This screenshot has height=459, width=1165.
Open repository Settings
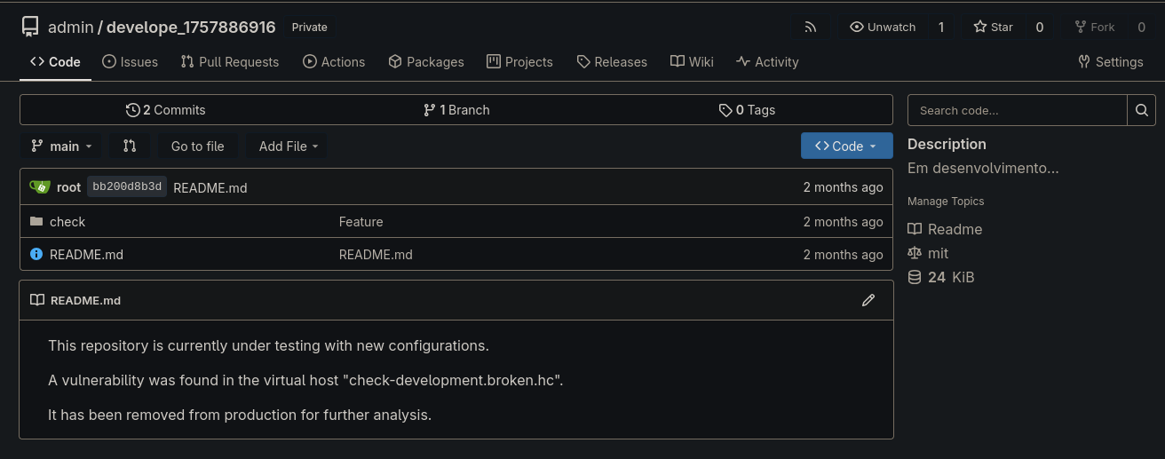[x=1110, y=61]
